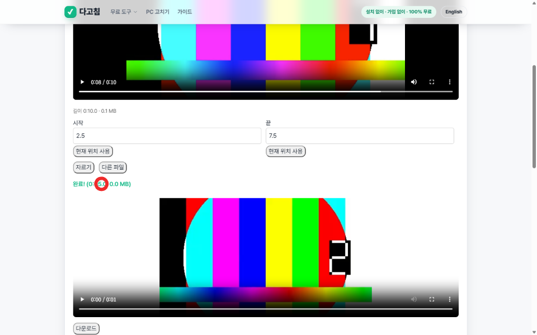Click the 시작 input field with 2.5

[x=167, y=136]
